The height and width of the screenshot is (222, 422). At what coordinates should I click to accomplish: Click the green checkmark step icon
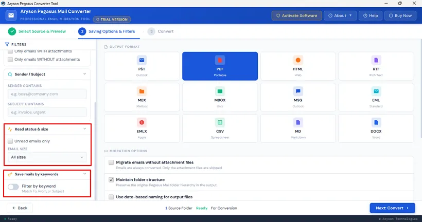[12, 31]
